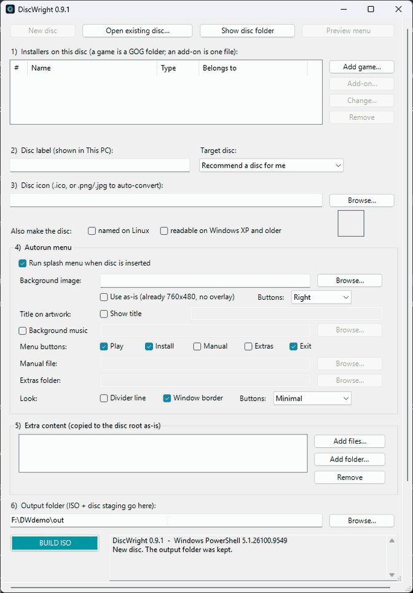Focus the Background image path field
This screenshot has height=593, width=413.
pos(205,281)
